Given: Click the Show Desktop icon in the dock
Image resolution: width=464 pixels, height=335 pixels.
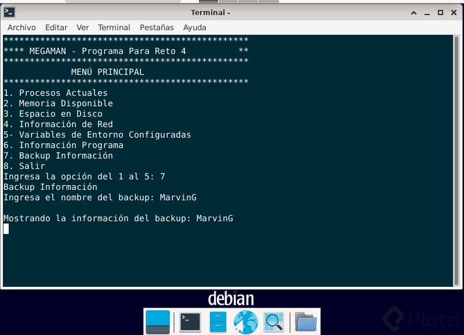Looking at the screenshot, I should (158, 322).
